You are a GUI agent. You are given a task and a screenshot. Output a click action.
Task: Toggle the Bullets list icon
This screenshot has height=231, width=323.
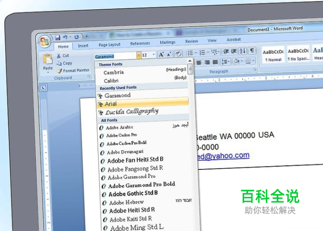pyautogui.click(x=190, y=53)
